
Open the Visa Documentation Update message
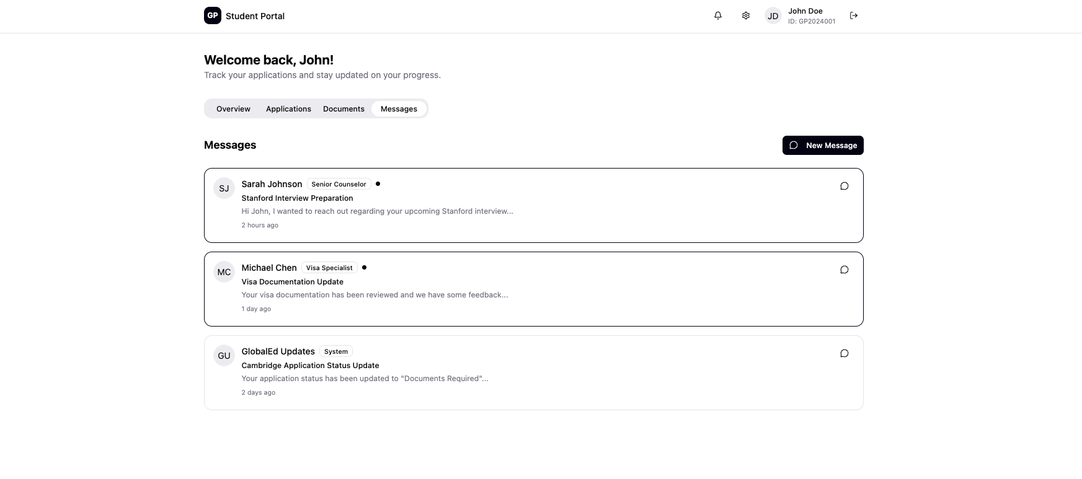coord(292,282)
